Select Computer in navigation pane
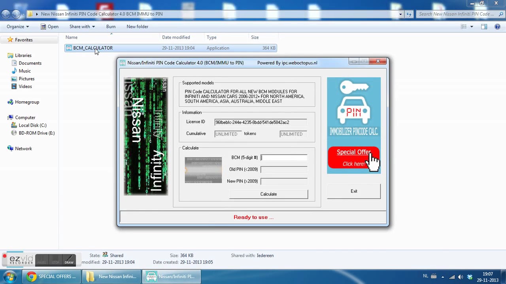Viewport: 506px width, 284px height. pos(25,118)
